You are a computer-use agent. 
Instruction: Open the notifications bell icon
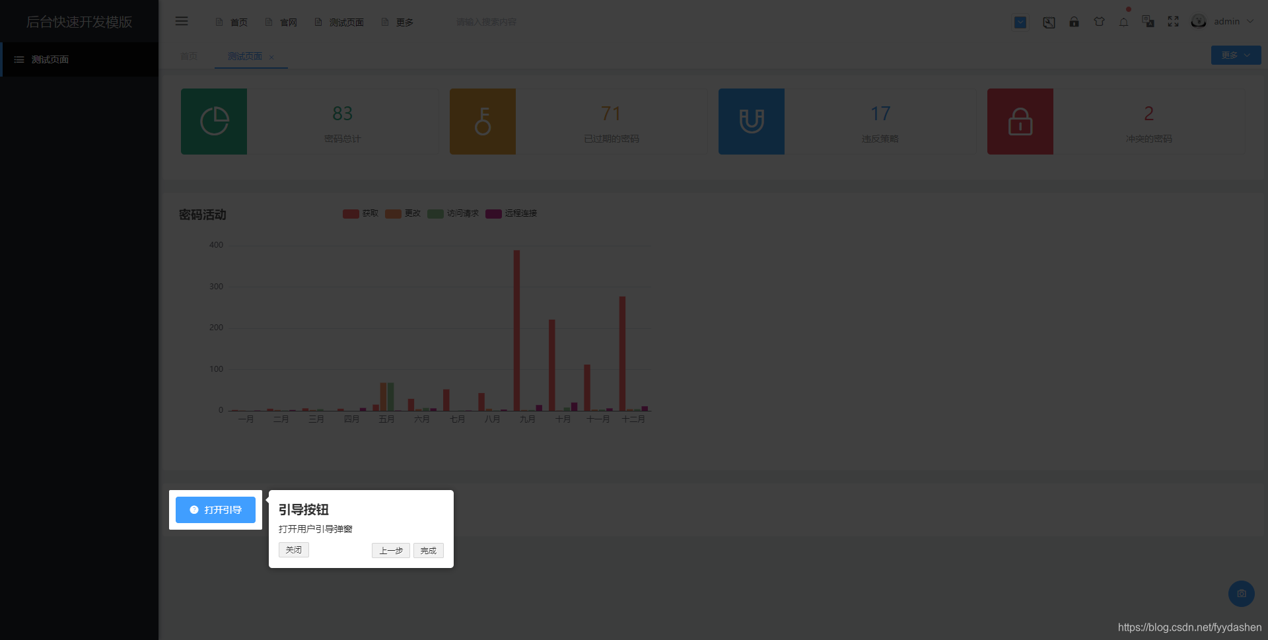(x=1123, y=22)
